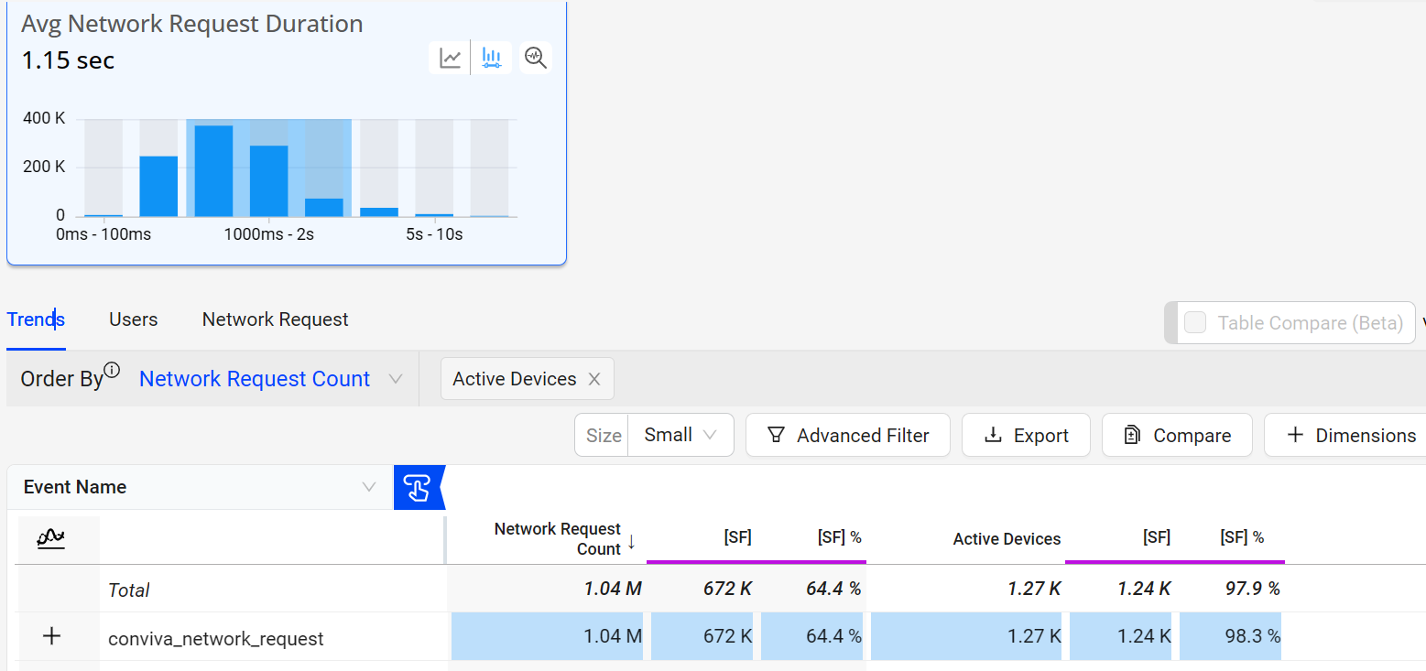The height and width of the screenshot is (671, 1426).
Task: Expand the conviva_network_request row
Action: point(52,636)
